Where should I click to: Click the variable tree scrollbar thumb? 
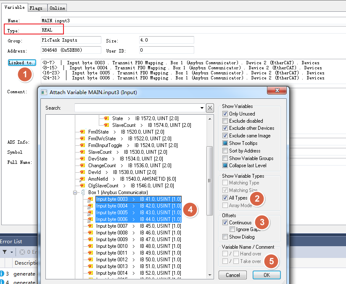click(x=209, y=181)
